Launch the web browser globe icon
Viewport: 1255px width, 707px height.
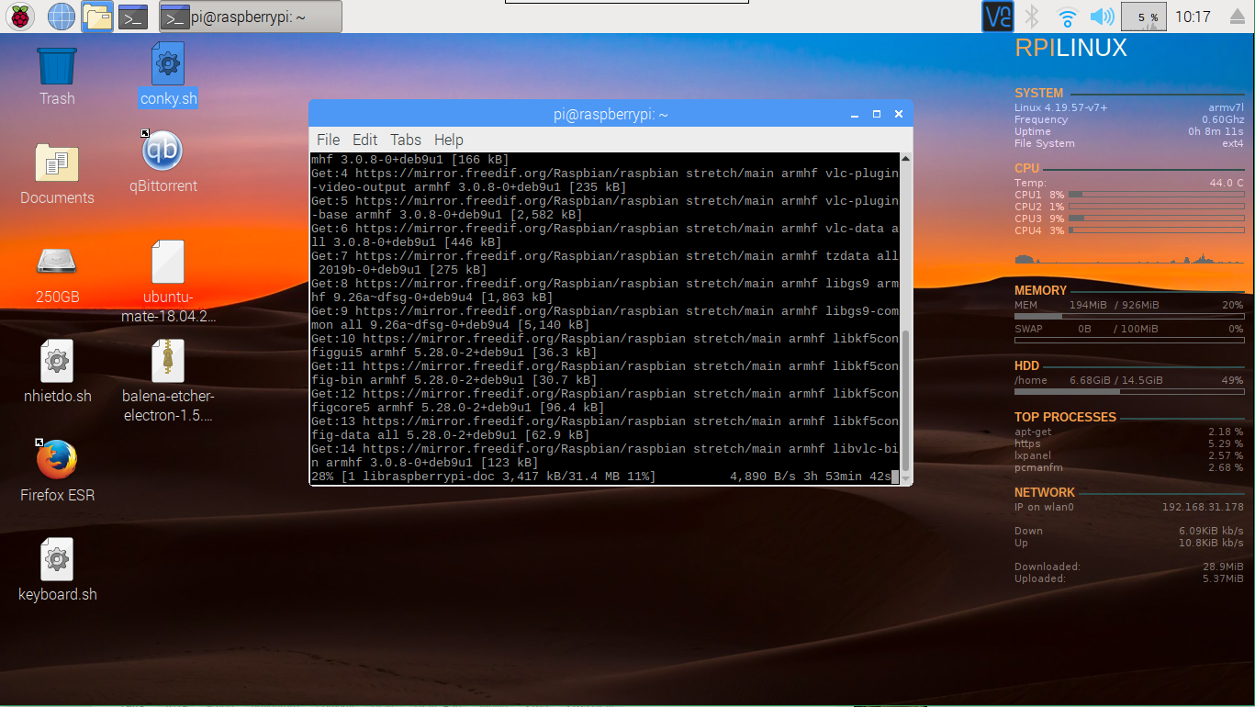point(61,16)
